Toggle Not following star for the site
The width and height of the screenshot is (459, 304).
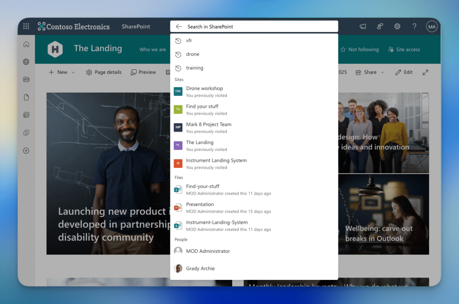click(343, 49)
